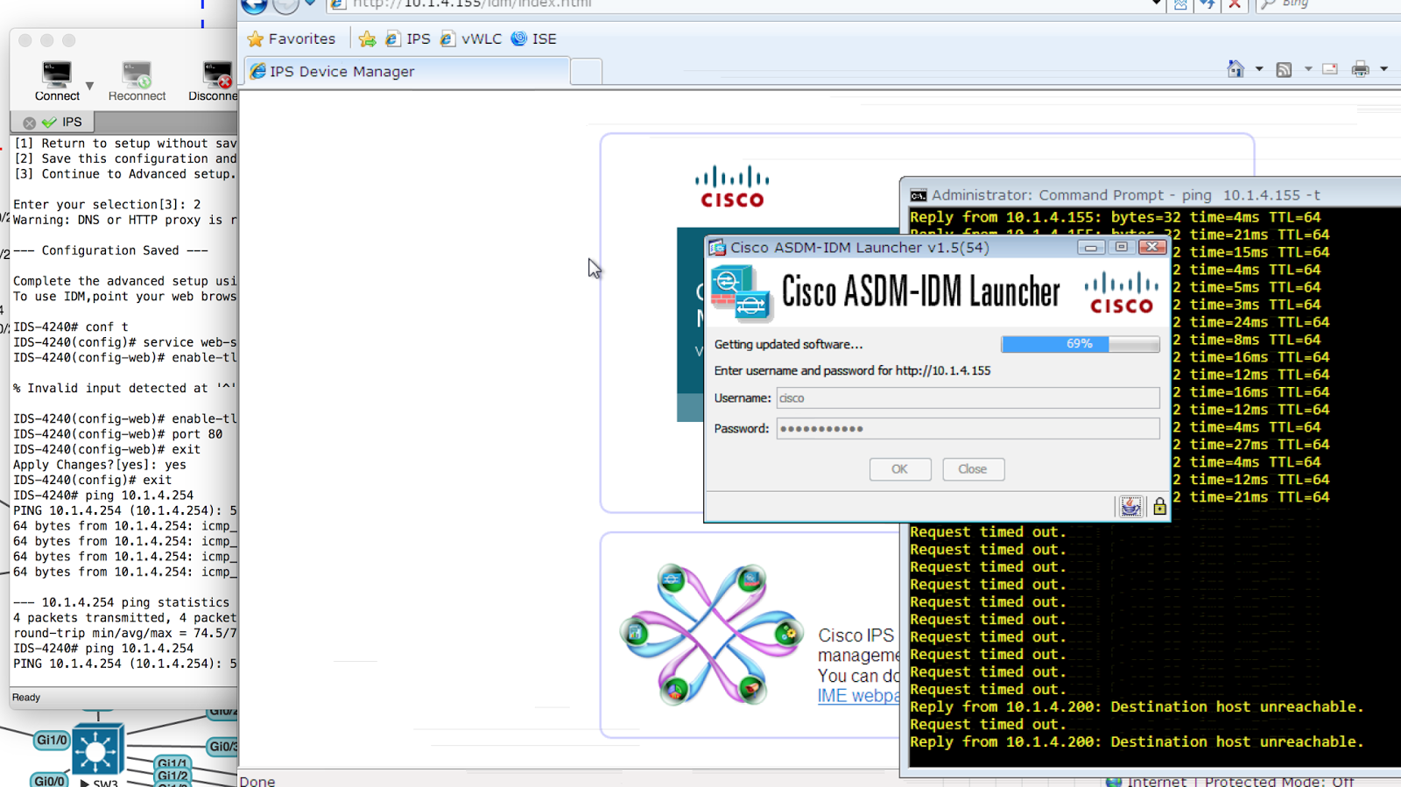The image size is (1401, 787).
Task: Click the lock icon in launcher status bar
Action: coord(1159,507)
